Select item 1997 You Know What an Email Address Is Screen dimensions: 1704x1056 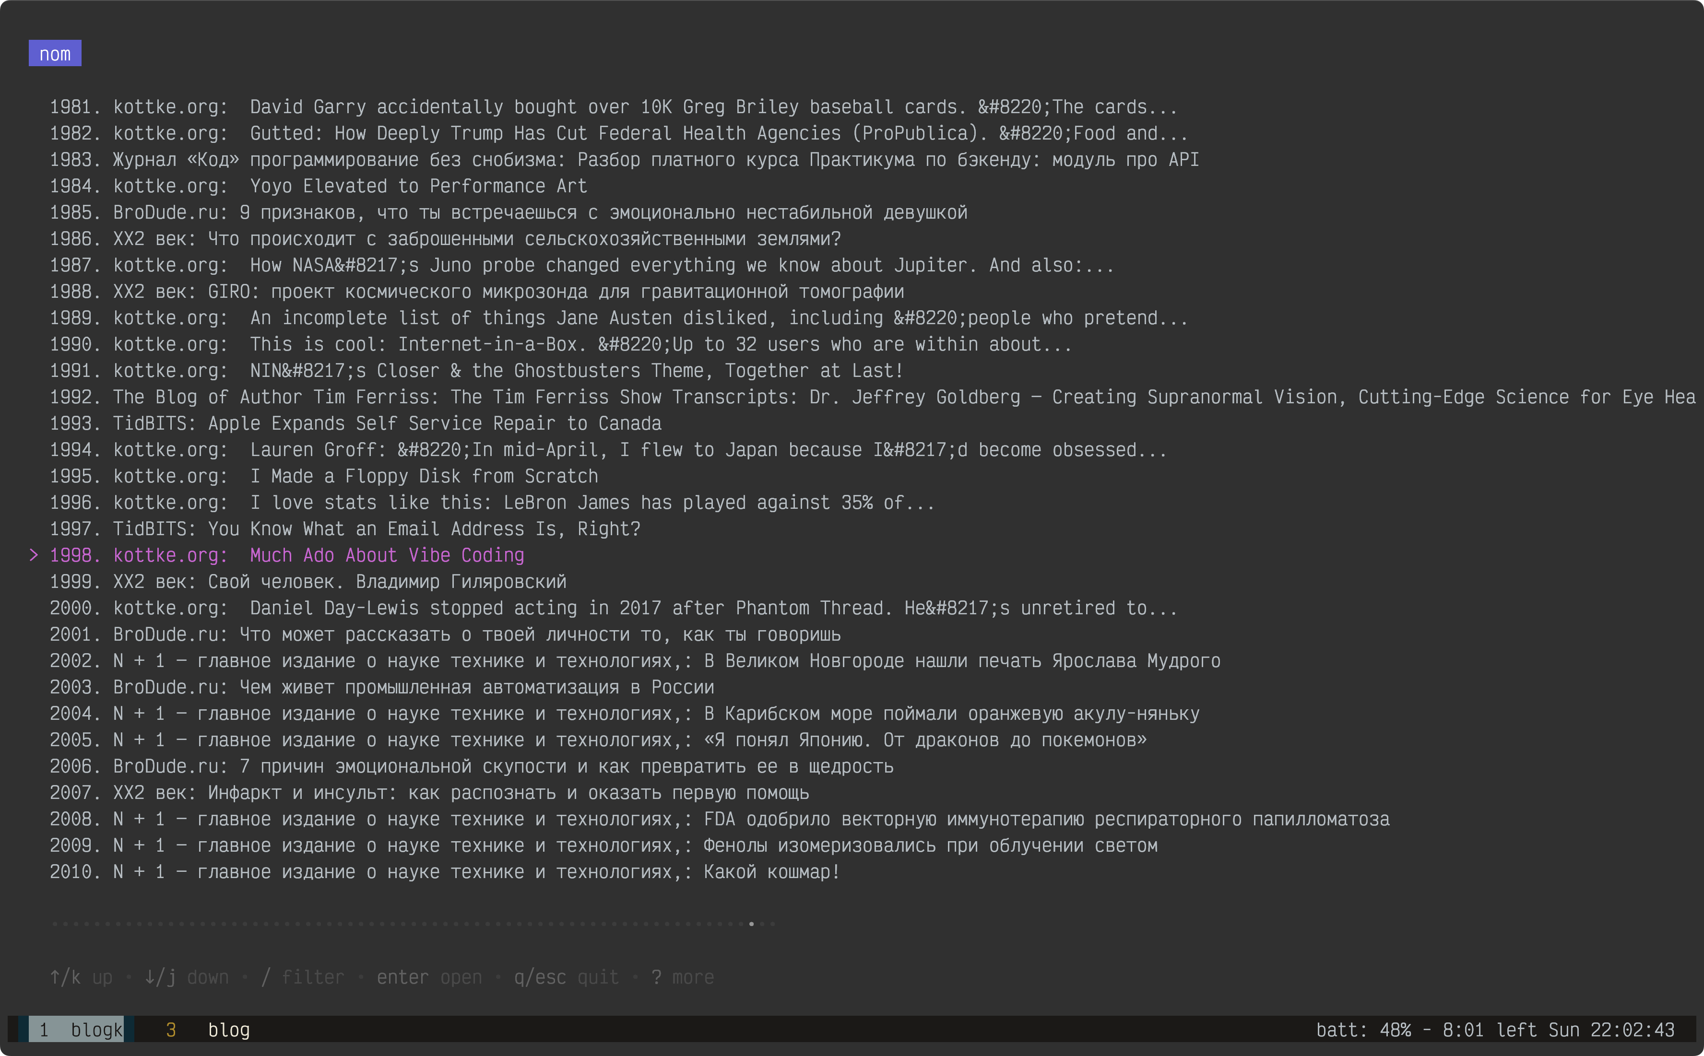pyautogui.click(x=344, y=528)
